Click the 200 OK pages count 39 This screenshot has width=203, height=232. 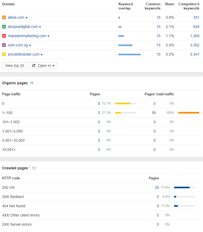(x=157, y=187)
